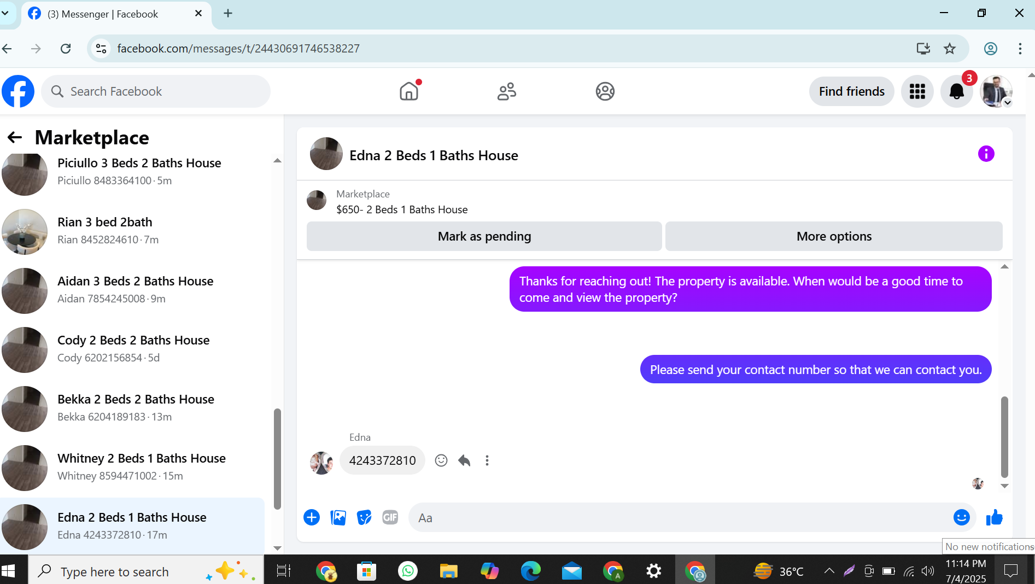Bookmark this page with the star icon
Screen dimensions: 1035x584
950,49
